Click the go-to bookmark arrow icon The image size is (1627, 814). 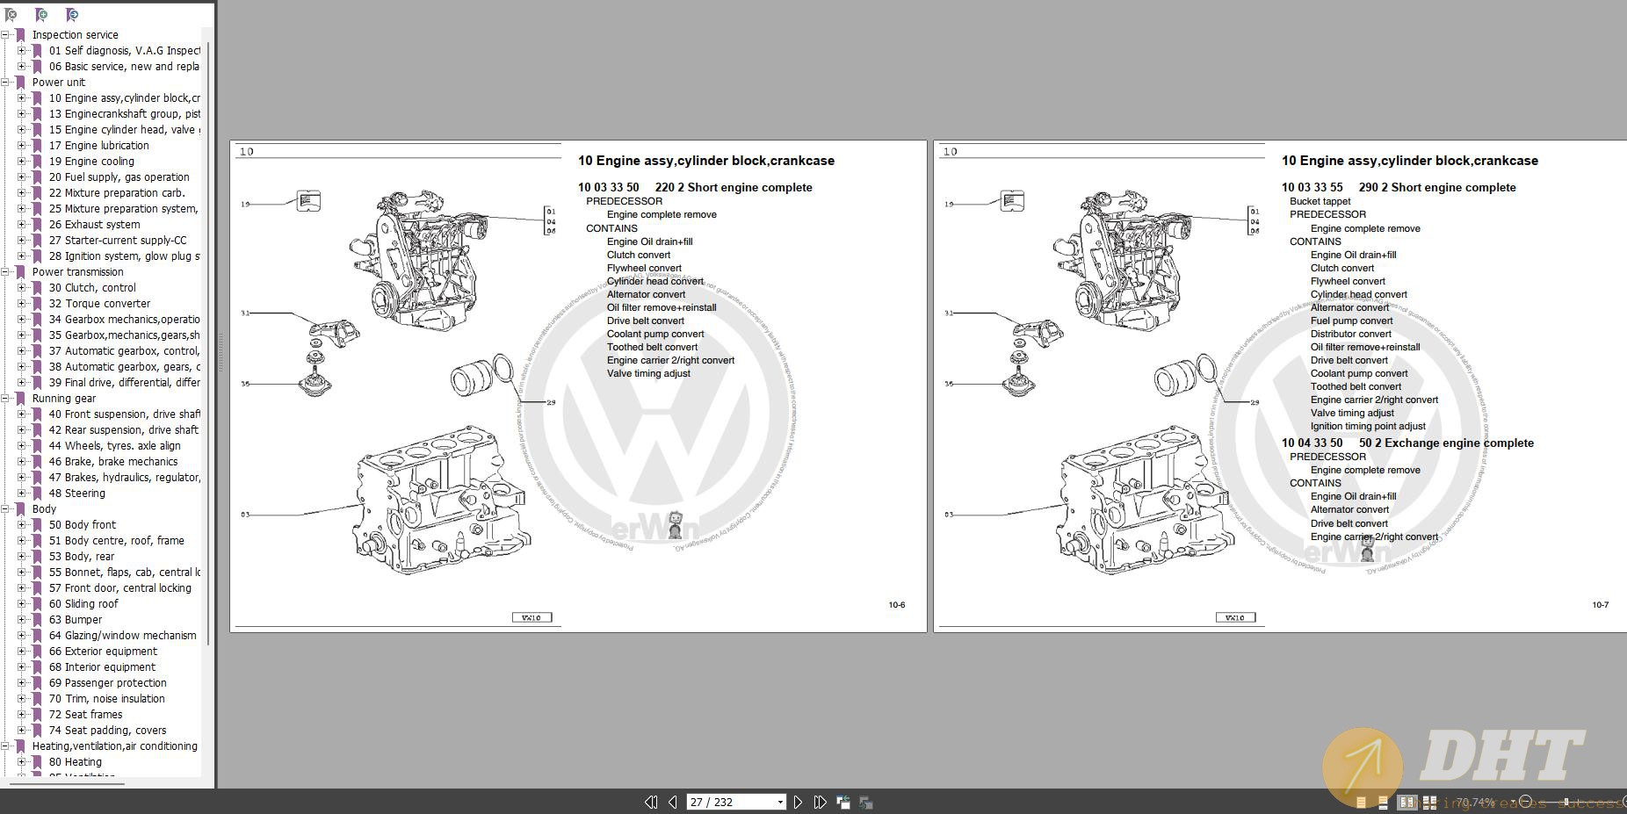[72, 15]
